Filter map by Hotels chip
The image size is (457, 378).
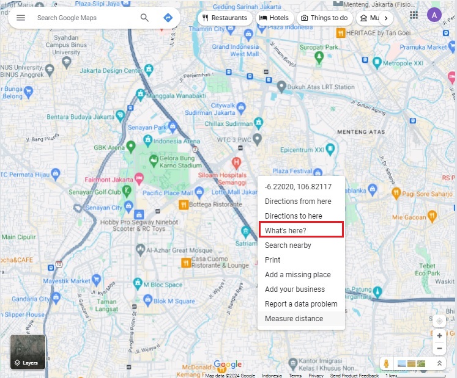(x=274, y=18)
